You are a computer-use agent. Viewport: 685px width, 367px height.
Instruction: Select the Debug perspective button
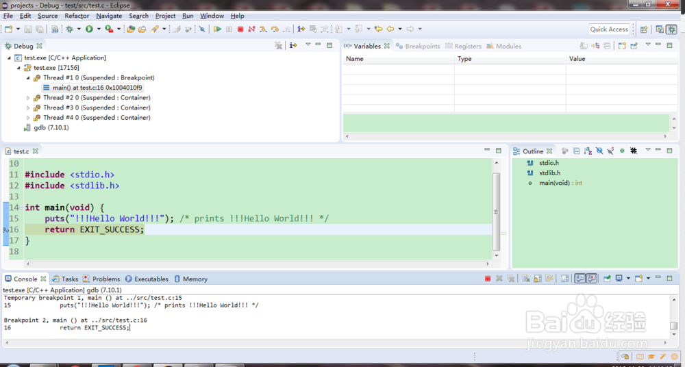coord(671,29)
